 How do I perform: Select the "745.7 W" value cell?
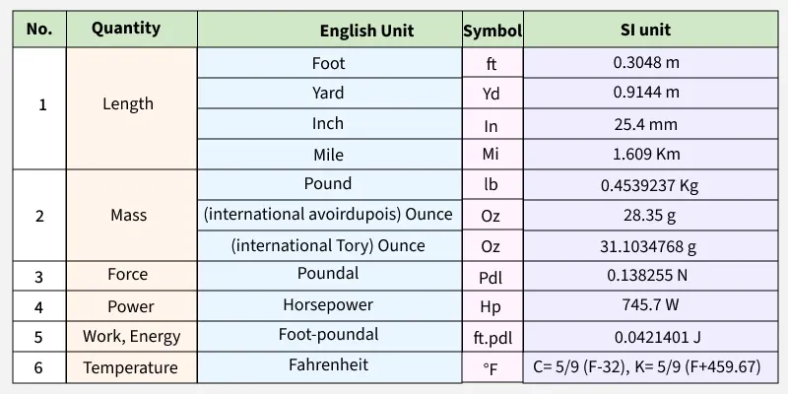(646, 306)
